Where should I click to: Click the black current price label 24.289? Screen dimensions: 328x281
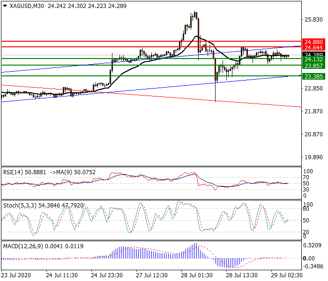point(313,54)
